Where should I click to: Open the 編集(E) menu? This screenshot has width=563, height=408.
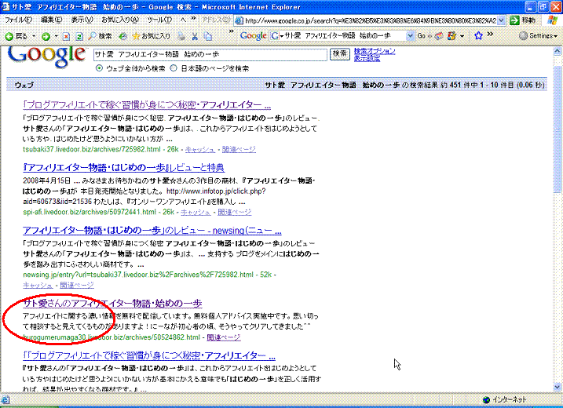51,20
